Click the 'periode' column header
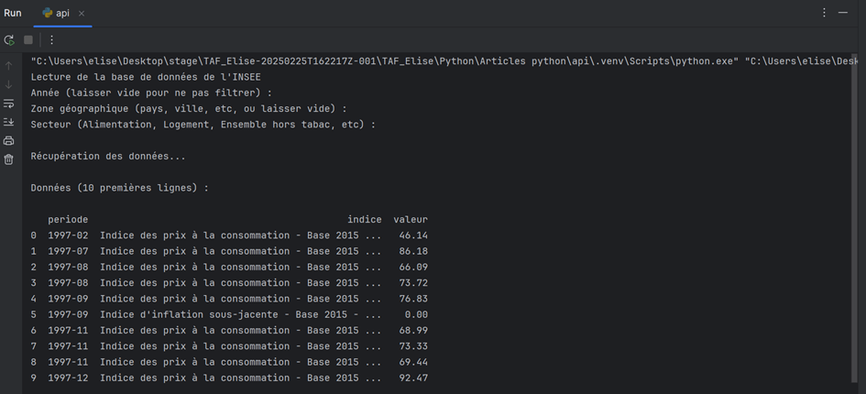 [x=68, y=219]
